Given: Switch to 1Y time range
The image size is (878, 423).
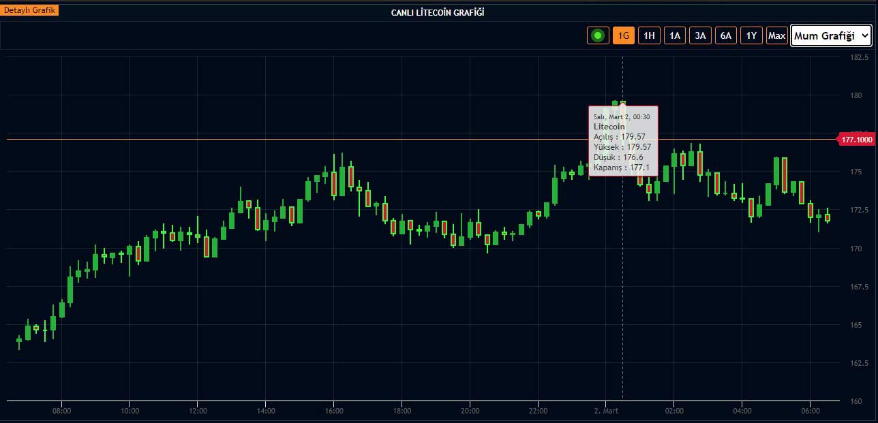Looking at the screenshot, I should [751, 35].
